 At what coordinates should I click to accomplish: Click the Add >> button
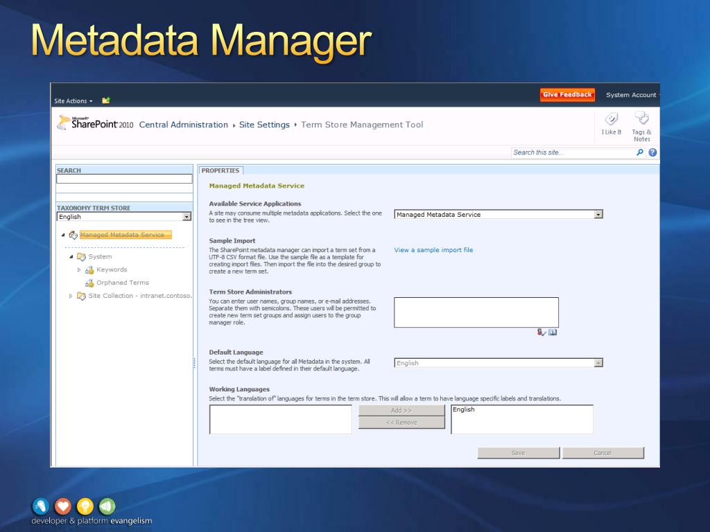point(401,410)
